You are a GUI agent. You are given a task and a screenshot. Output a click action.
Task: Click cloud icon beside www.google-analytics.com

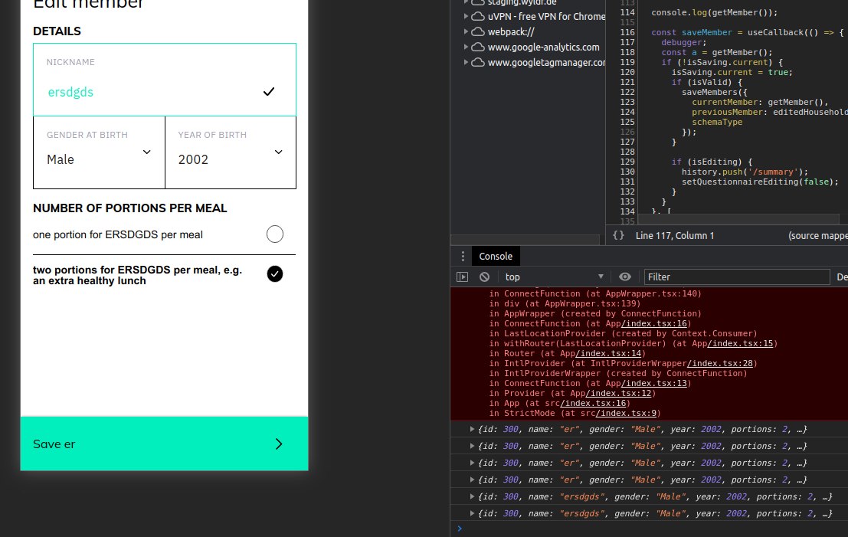(x=477, y=47)
